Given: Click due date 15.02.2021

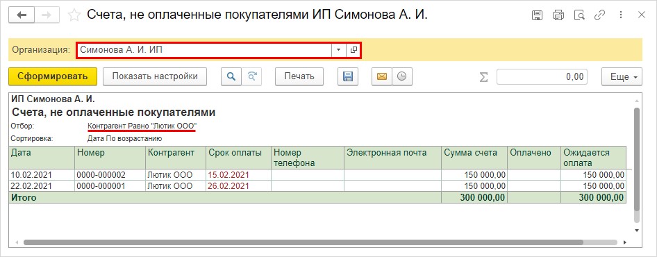Looking at the screenshot, I should (x=238, y=175).
